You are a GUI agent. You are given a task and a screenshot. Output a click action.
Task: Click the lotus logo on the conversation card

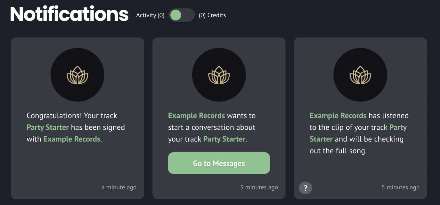(x=219, y=75)
